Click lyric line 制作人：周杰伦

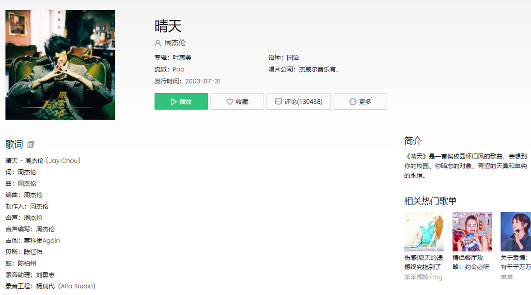27,207
